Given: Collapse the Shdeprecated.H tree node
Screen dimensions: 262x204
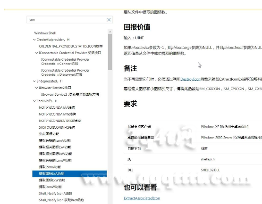Looking at the screenshot, I should pyautogui.click(x=34, y=81).
